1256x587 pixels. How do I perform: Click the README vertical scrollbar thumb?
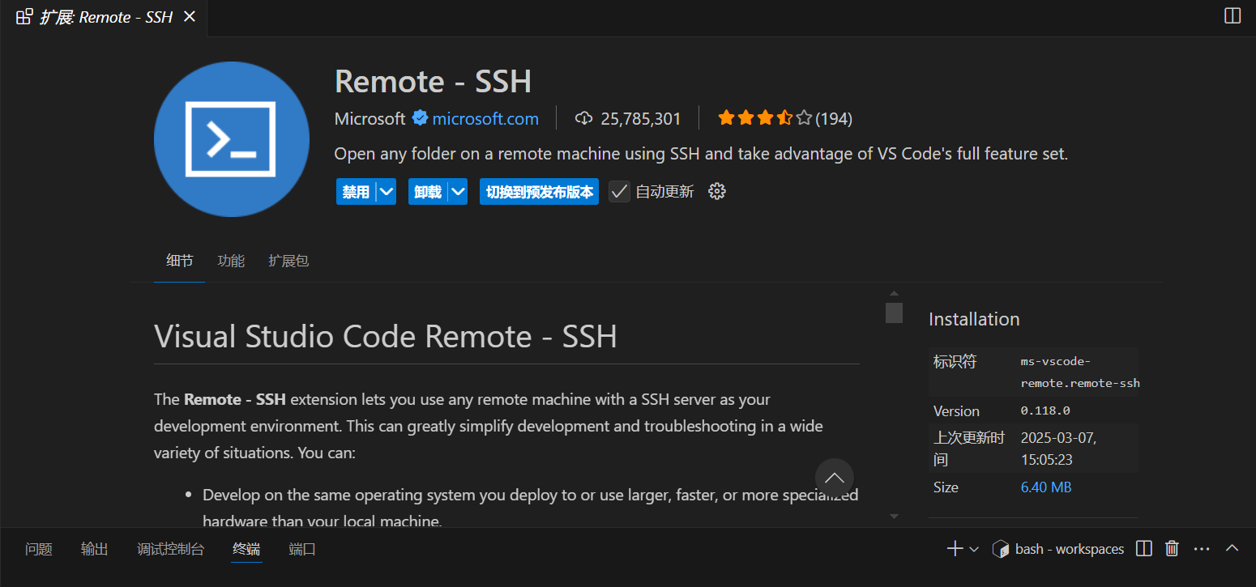tap(894, 313)
